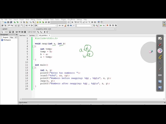Click the red pen annotation tool

(x=160, y=45)
